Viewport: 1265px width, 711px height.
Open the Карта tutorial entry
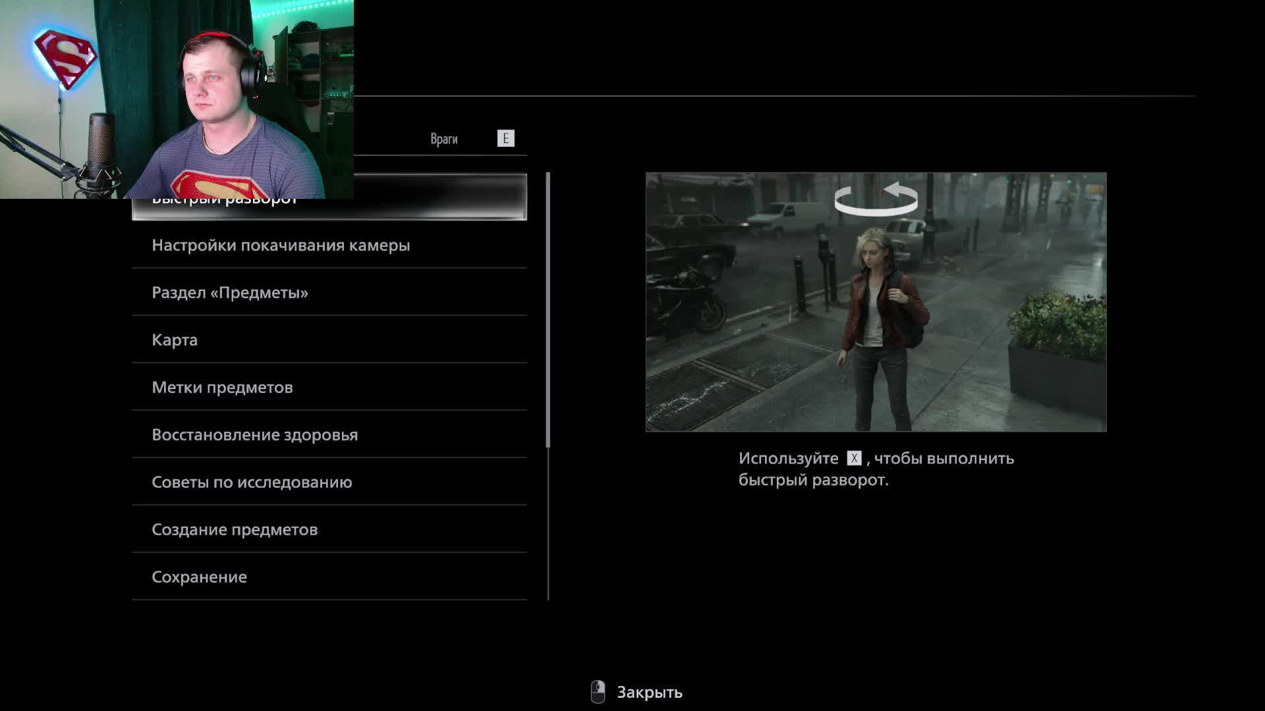pos(175,340)
